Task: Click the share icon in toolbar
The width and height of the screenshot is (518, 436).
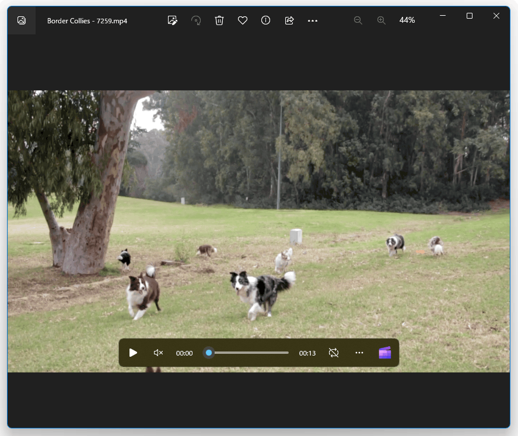Action: [x=289, y=20]
